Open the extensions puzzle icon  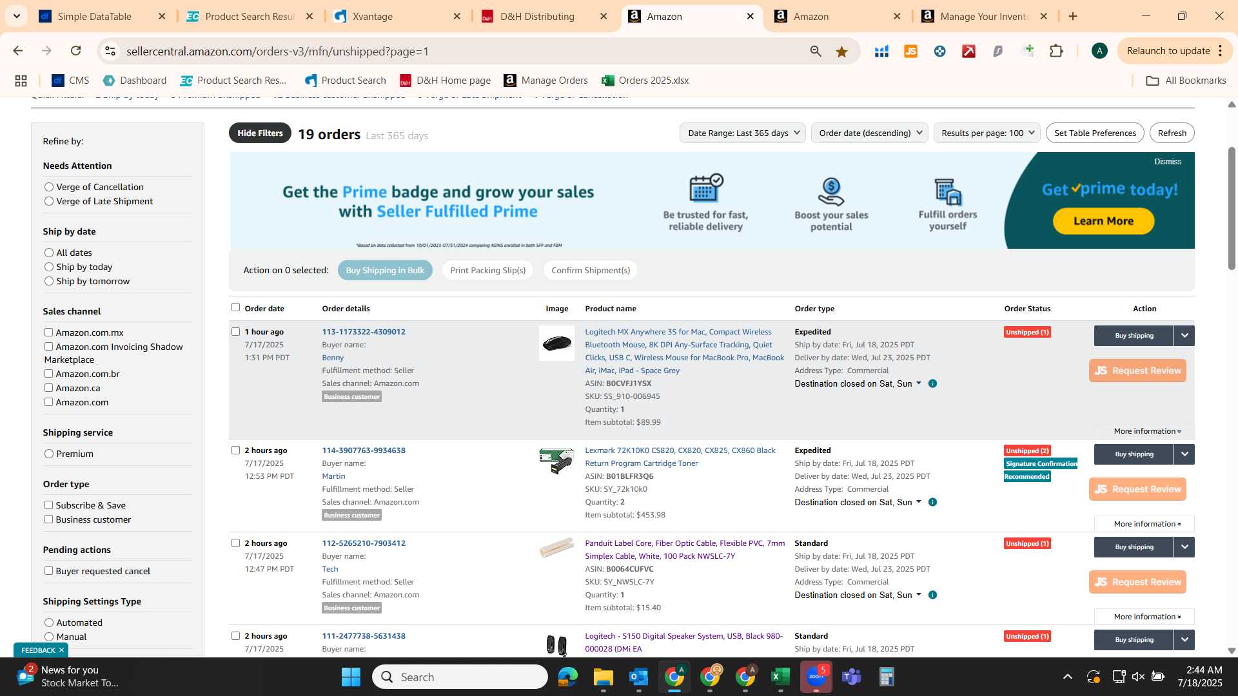point(1056,51)
